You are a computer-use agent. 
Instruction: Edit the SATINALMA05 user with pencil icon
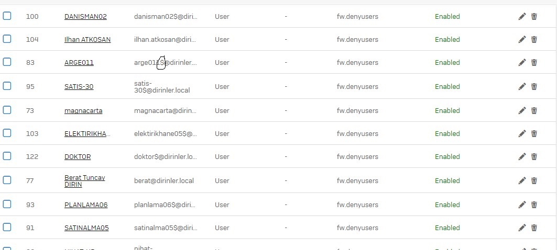click(x=522, y=228)
